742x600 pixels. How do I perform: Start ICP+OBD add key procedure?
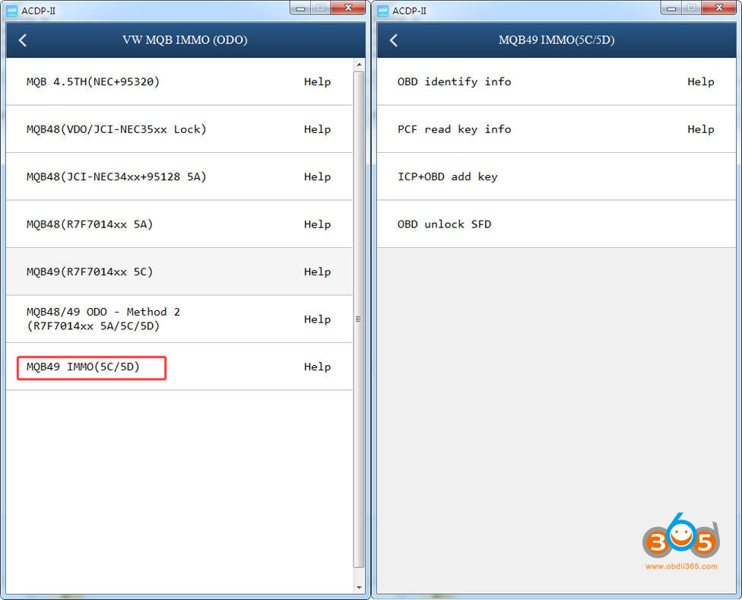pos(447,176)
